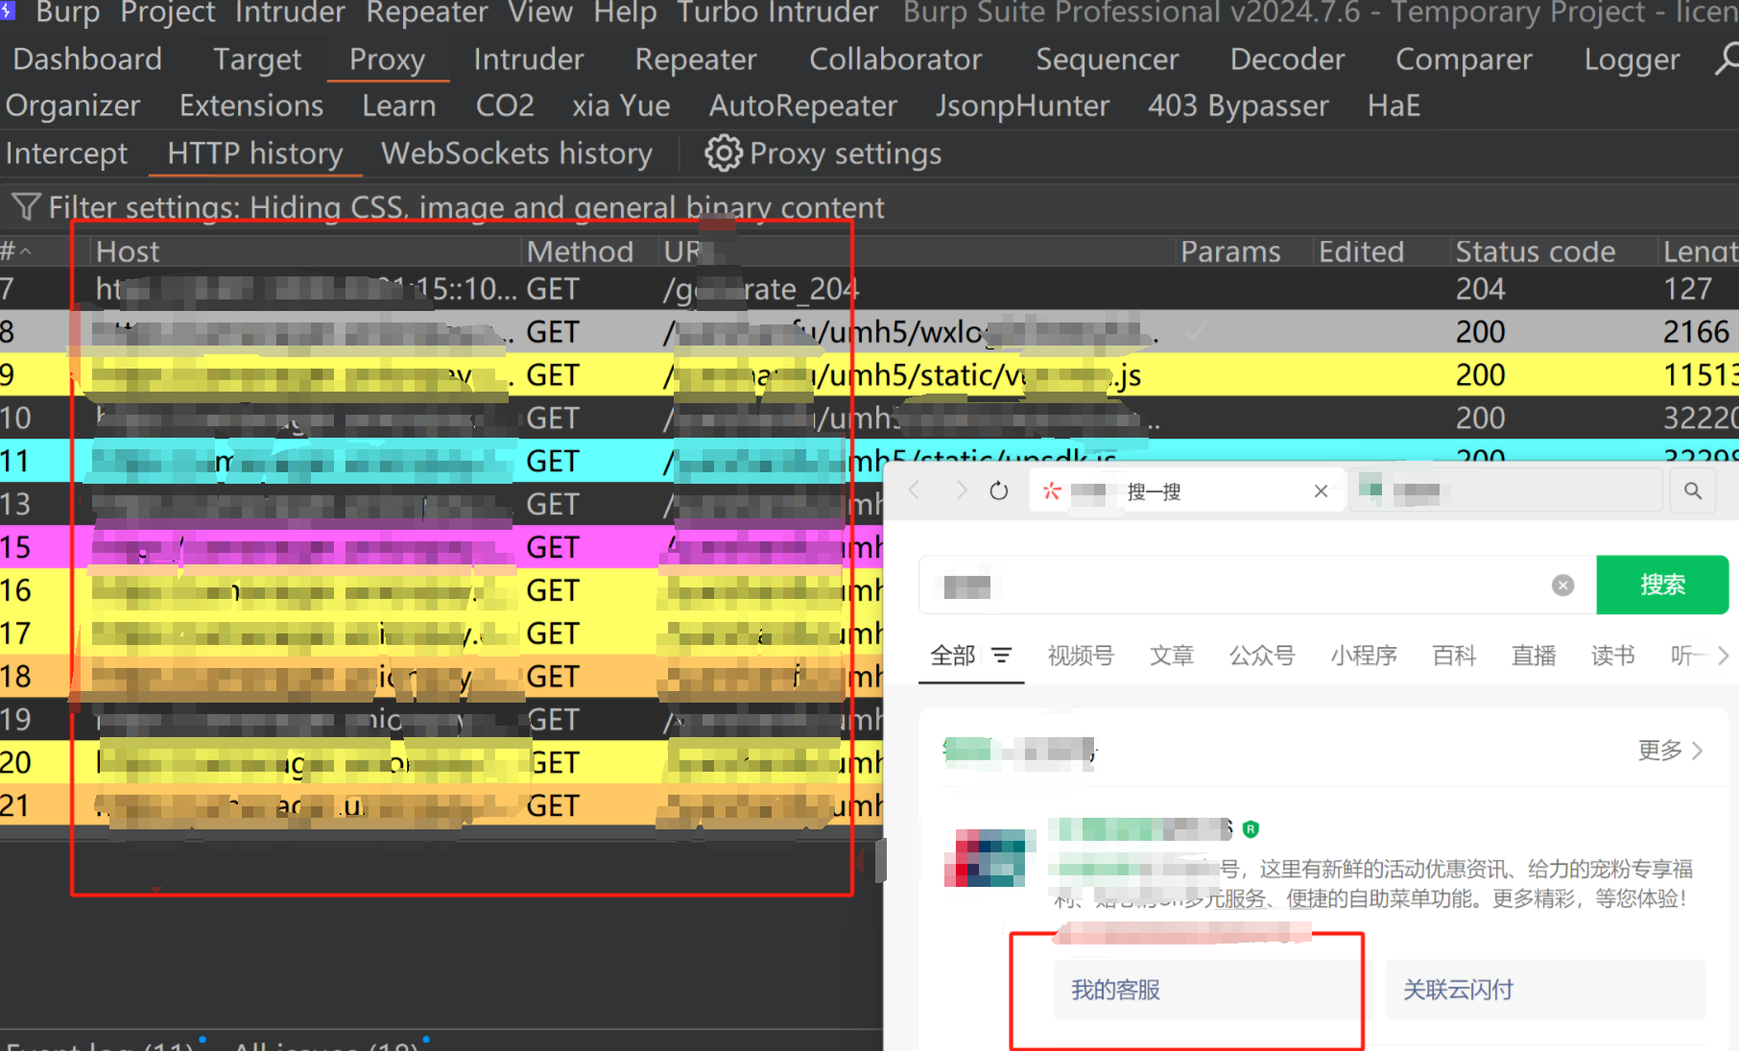Open the Collaborator tab
This screenshot has width=1739, height=1051.
tap(895, 60)
